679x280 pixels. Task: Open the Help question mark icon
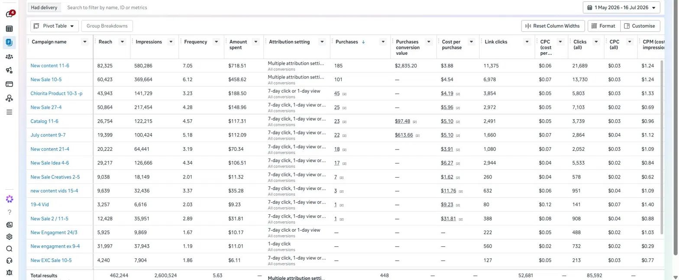click(x=9, y=212)
